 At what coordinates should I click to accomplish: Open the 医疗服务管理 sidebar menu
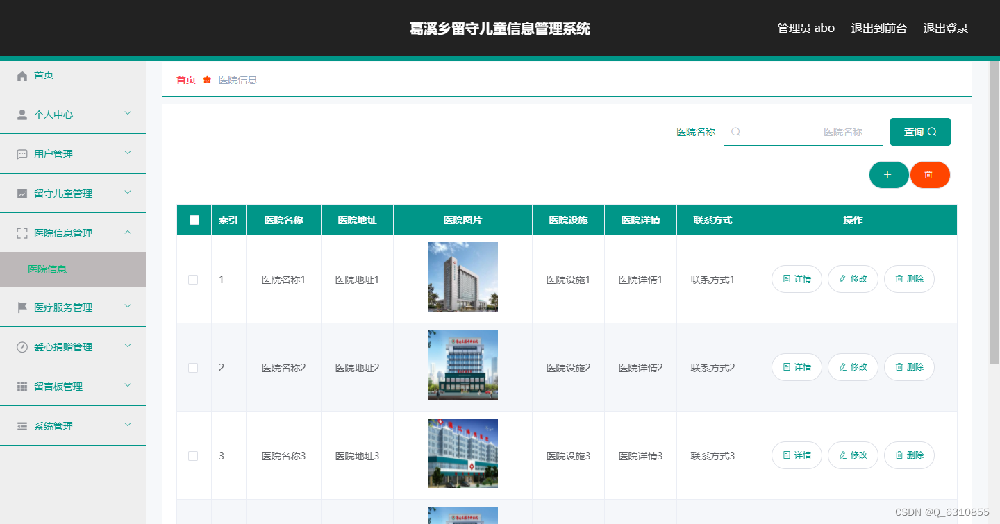[x=73, y=307]
